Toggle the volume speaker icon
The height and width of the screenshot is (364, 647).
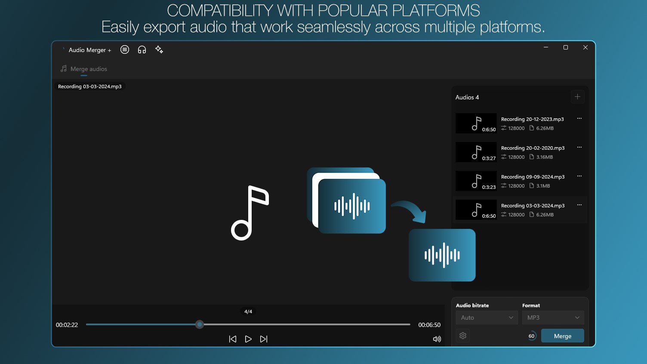coord(437,339)
